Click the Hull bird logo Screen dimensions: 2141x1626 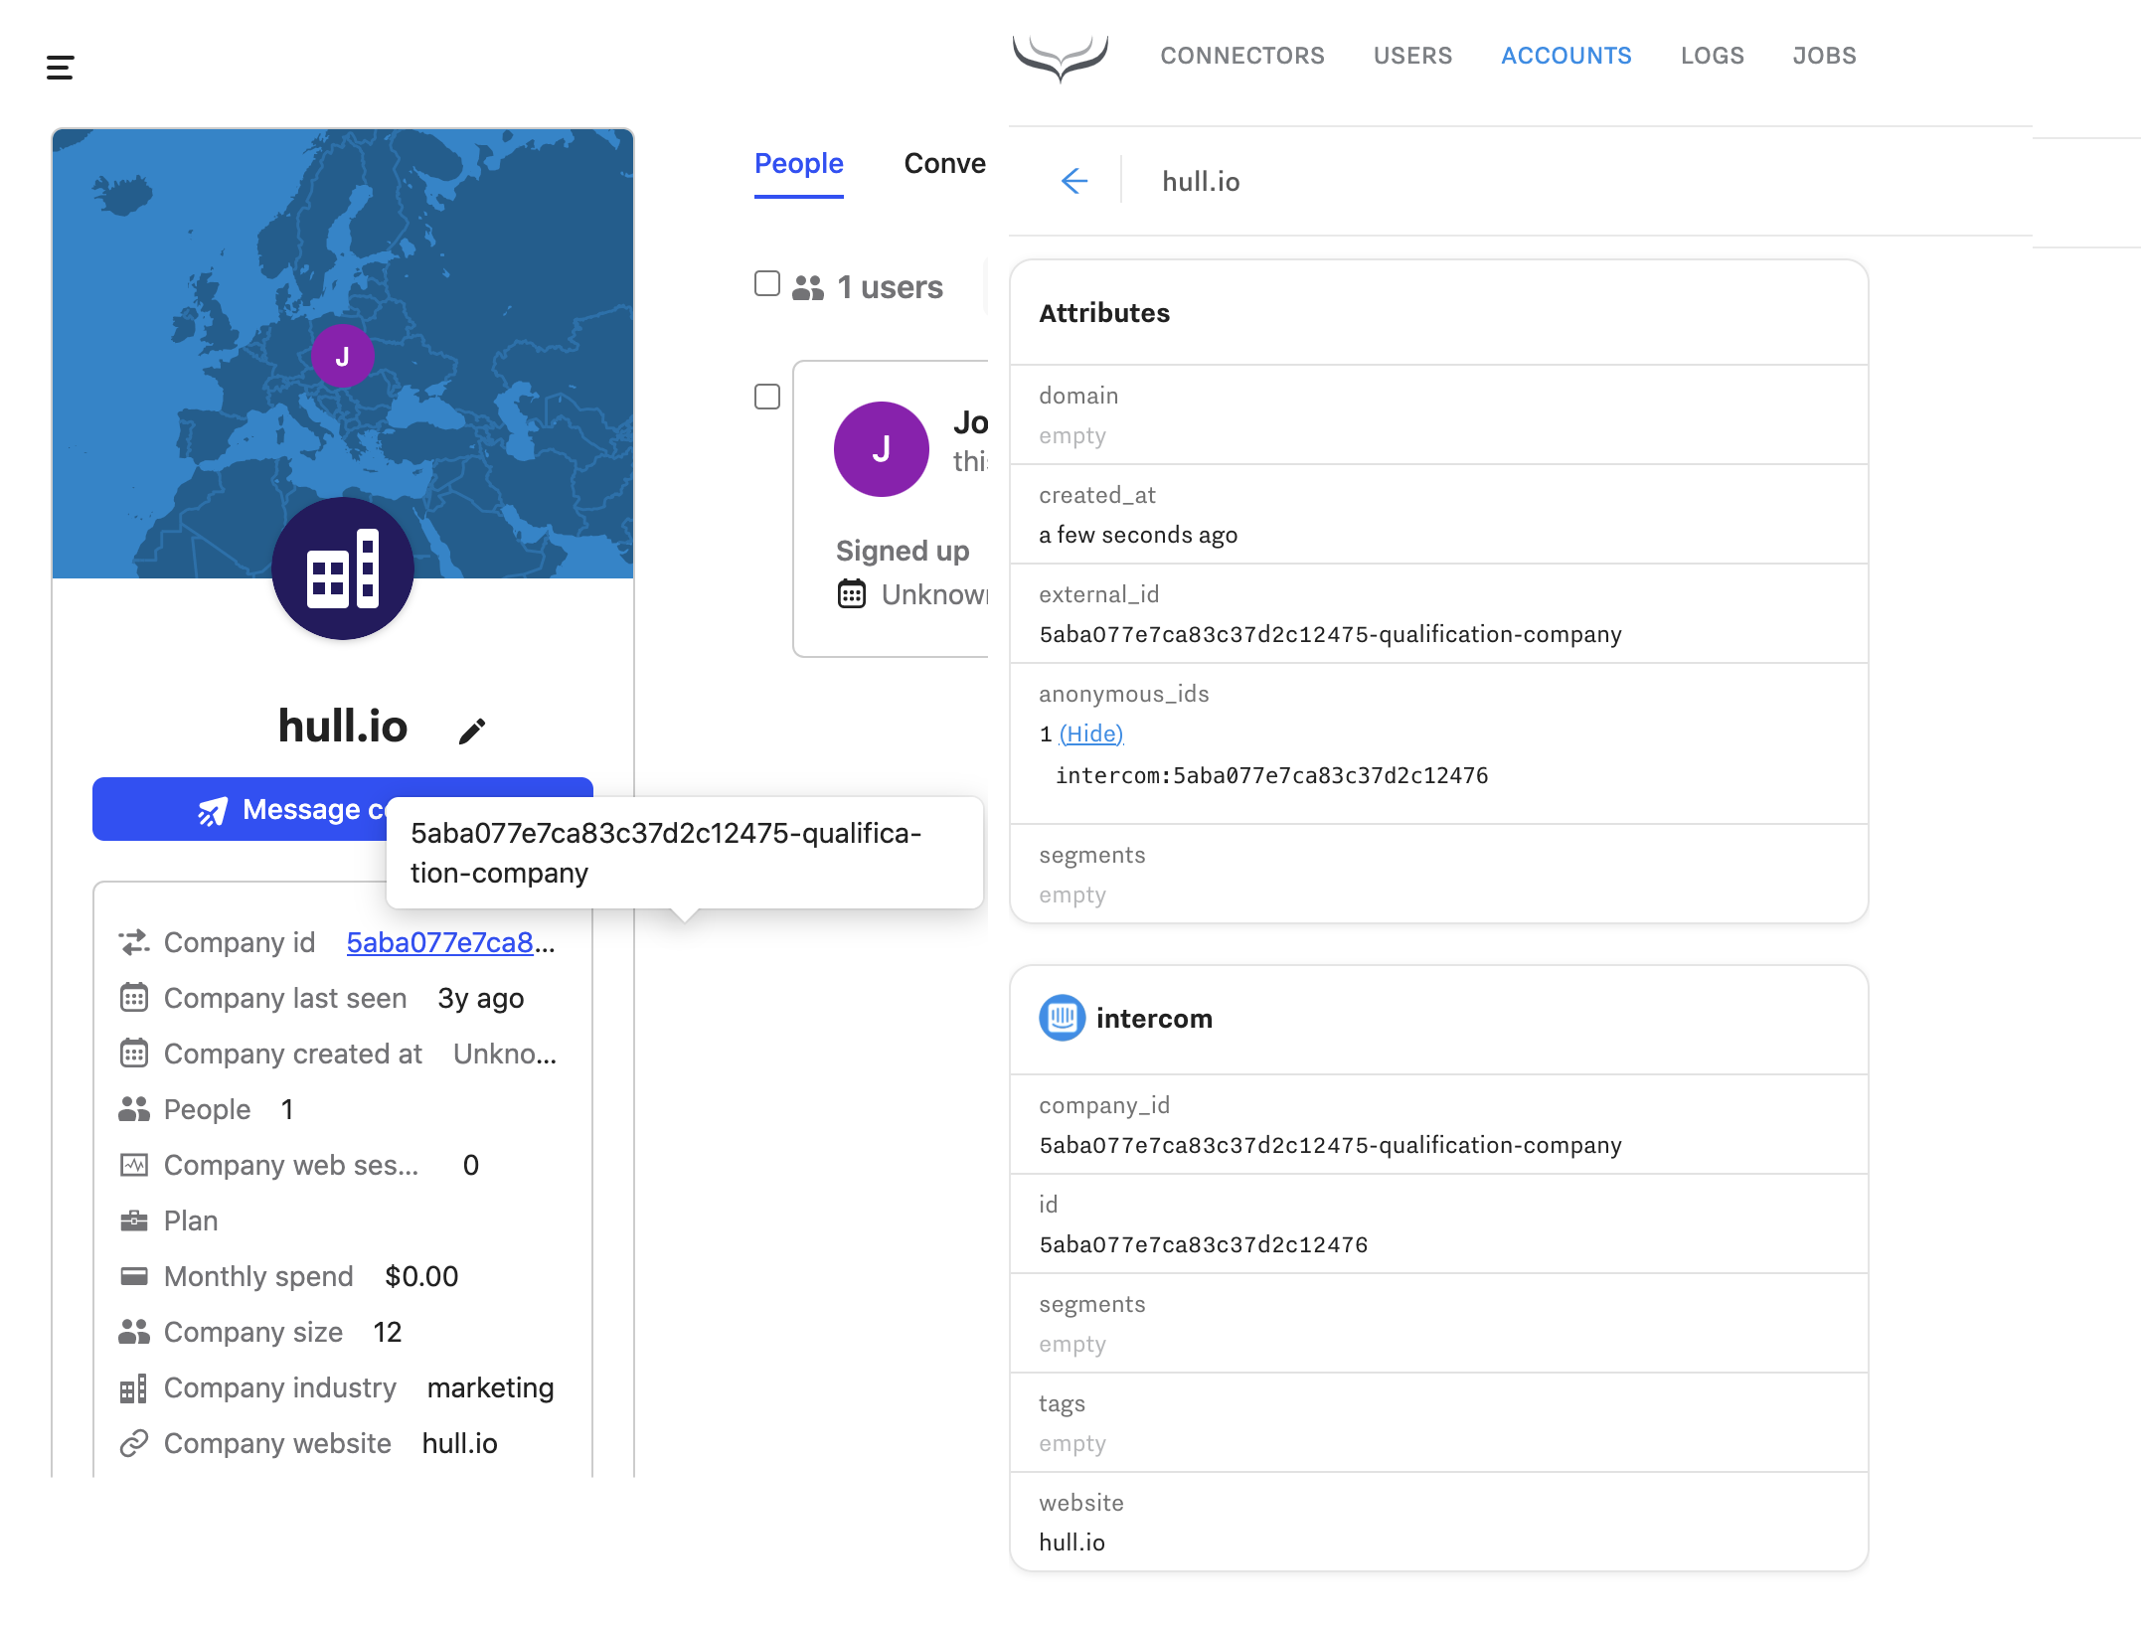(x=1060, y=57)
